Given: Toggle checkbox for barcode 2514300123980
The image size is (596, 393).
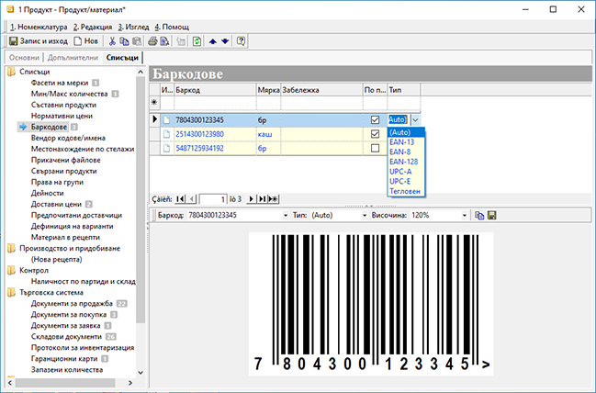Looking at the screenshot, I should [375, 134].
